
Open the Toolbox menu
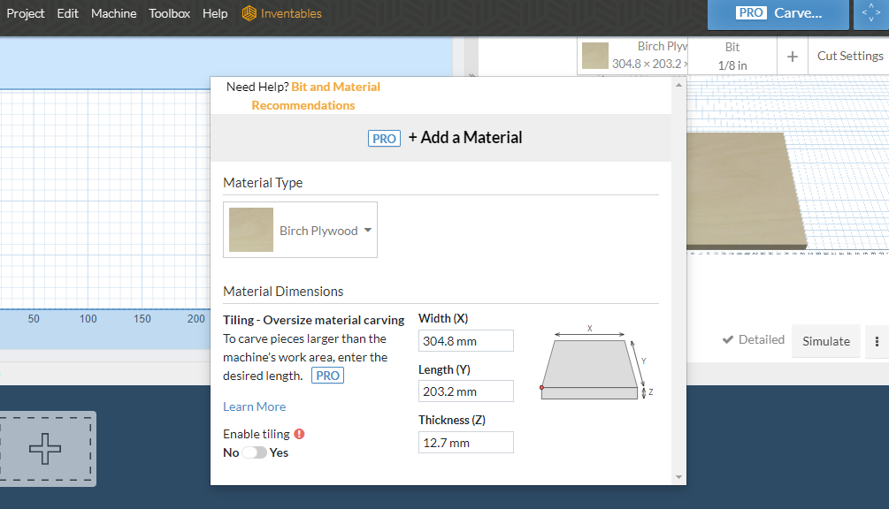click(169, 13)
